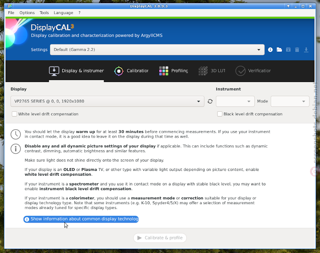Click the 'colorimeter' bold text
The image size is (320, 253).
(x=82, y=198)
